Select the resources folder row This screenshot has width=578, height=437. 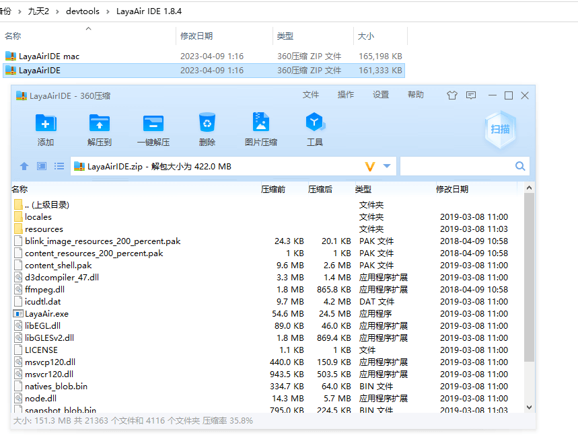tap(267, 229)
